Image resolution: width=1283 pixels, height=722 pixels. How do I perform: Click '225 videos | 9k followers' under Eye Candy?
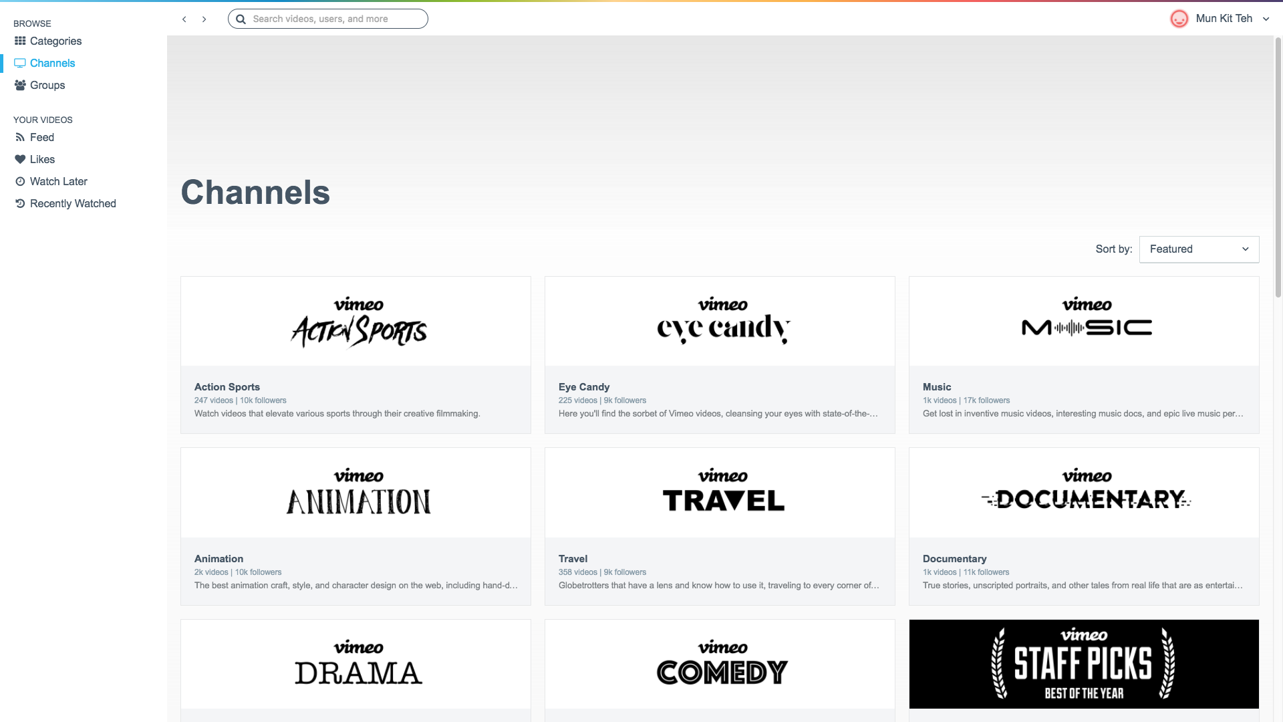point(602,400)
